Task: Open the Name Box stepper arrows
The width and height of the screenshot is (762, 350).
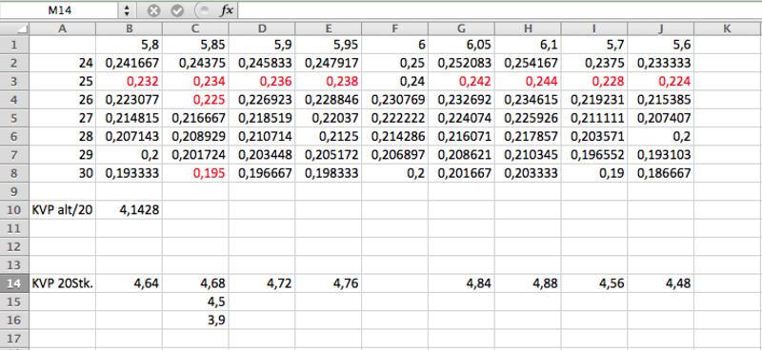Action: pos(127,10)
